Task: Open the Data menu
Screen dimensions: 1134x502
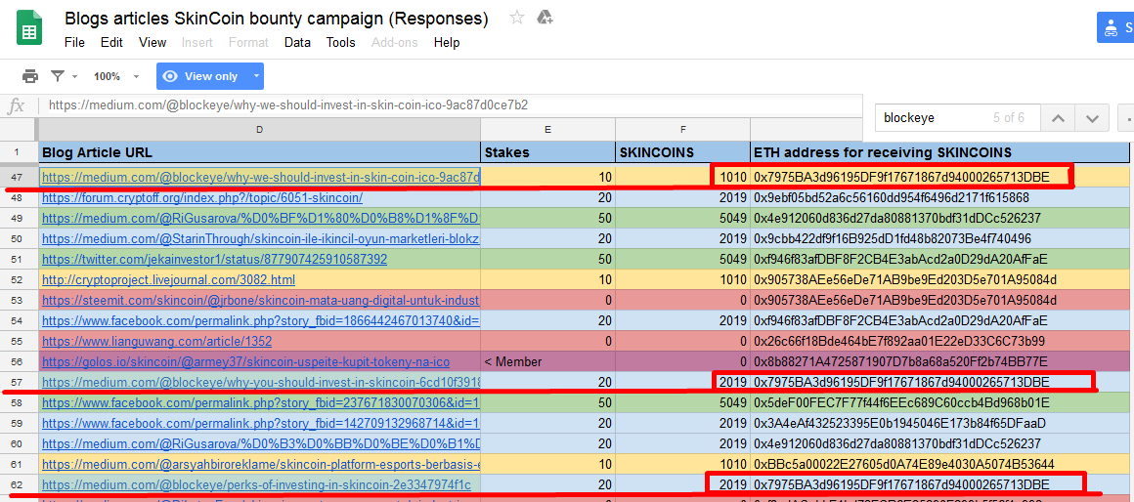Action: [x=297, y=43]
